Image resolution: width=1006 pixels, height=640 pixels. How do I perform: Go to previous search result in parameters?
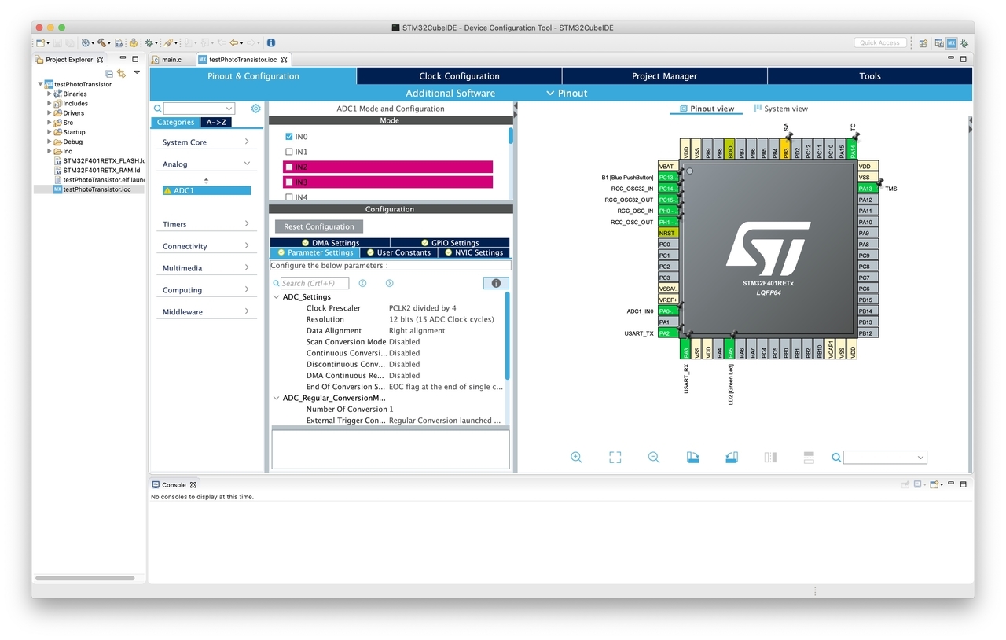point(362,283)
